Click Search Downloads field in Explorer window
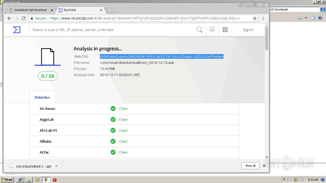This screenshot has width=326, height=183. 294,9
